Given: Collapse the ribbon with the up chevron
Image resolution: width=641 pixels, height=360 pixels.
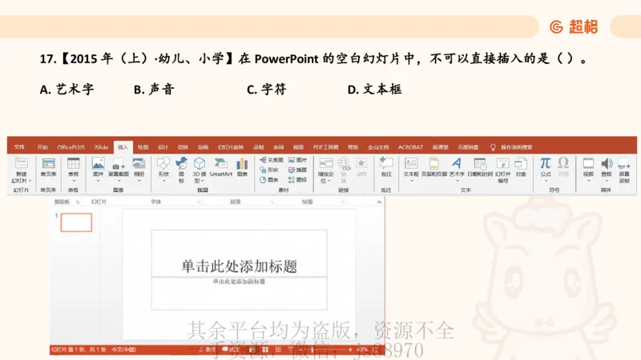Looking at the screenshot, I should [379, 202].
